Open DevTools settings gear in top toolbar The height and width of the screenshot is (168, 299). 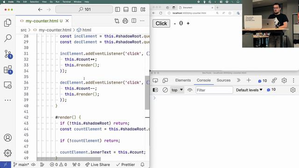pyautogui.click(x=284, y=80)
